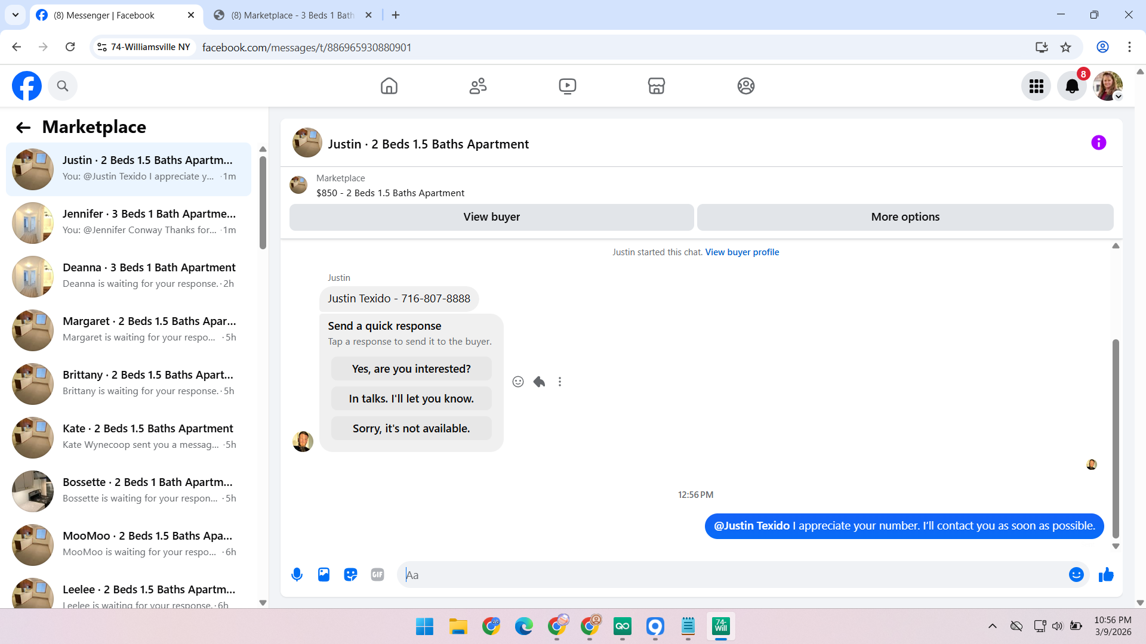The image size is (1146, 644).
Task: Open emoji picker in message box
Action: [1076, 575]
